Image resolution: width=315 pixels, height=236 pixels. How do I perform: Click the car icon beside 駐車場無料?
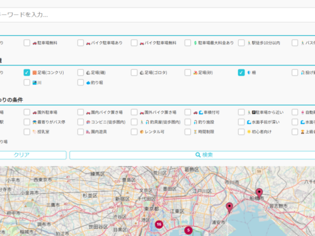tap(35, 43)
